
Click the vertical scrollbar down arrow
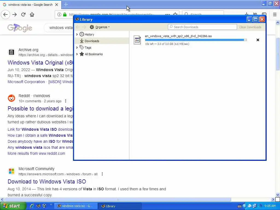click(x=278, y=195)
